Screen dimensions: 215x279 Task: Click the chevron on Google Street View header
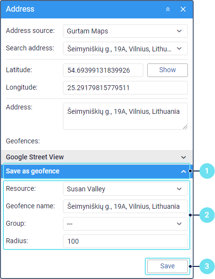(184, 157)
